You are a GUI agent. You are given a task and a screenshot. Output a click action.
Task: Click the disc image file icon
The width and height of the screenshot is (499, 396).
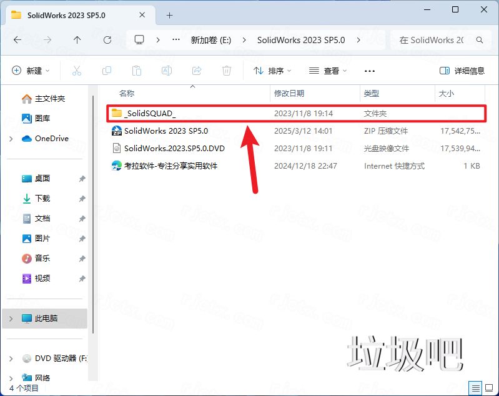tap(117, 148)
